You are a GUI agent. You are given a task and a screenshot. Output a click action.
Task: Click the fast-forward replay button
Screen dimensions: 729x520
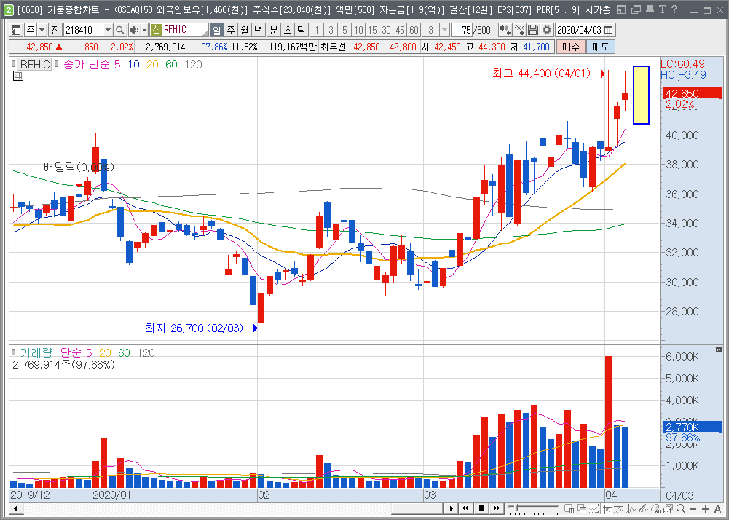(x=497, y=508)
